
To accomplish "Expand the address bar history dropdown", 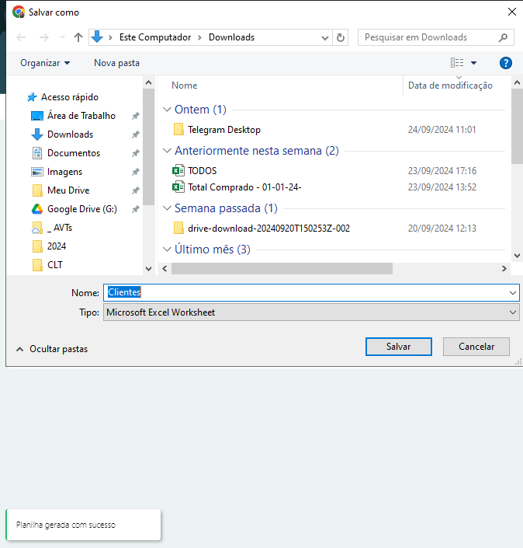I will (325, 37).
